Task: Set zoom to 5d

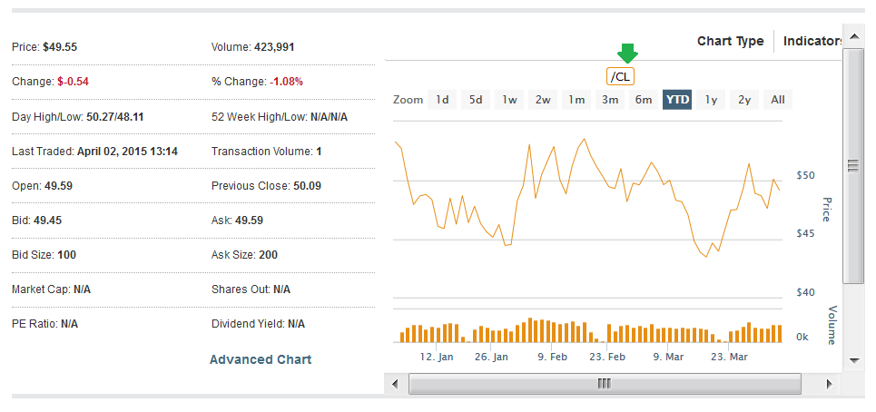Action: click(476, 100)
